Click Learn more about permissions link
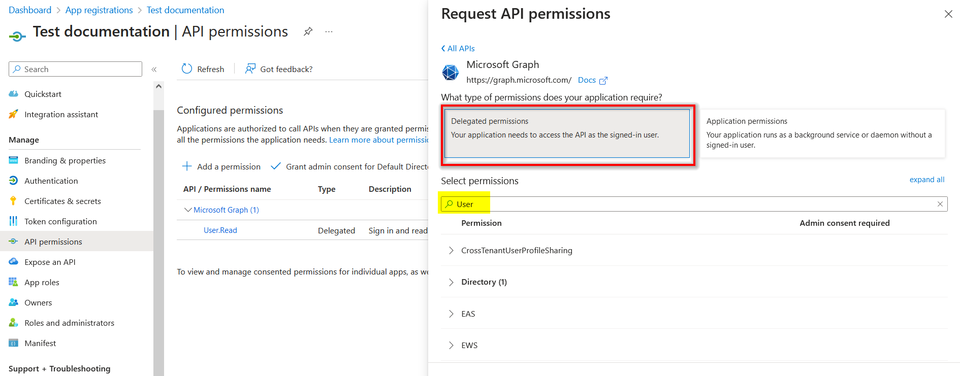The height and width of the screenshot is (376, 960). pyautogui.click(x=379, y=140)
